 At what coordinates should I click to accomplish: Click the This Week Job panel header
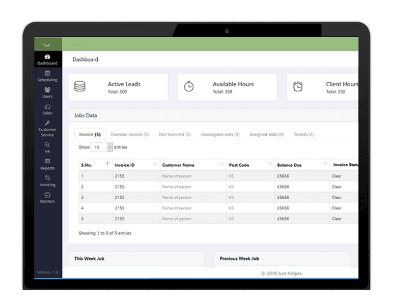point(136,259)
